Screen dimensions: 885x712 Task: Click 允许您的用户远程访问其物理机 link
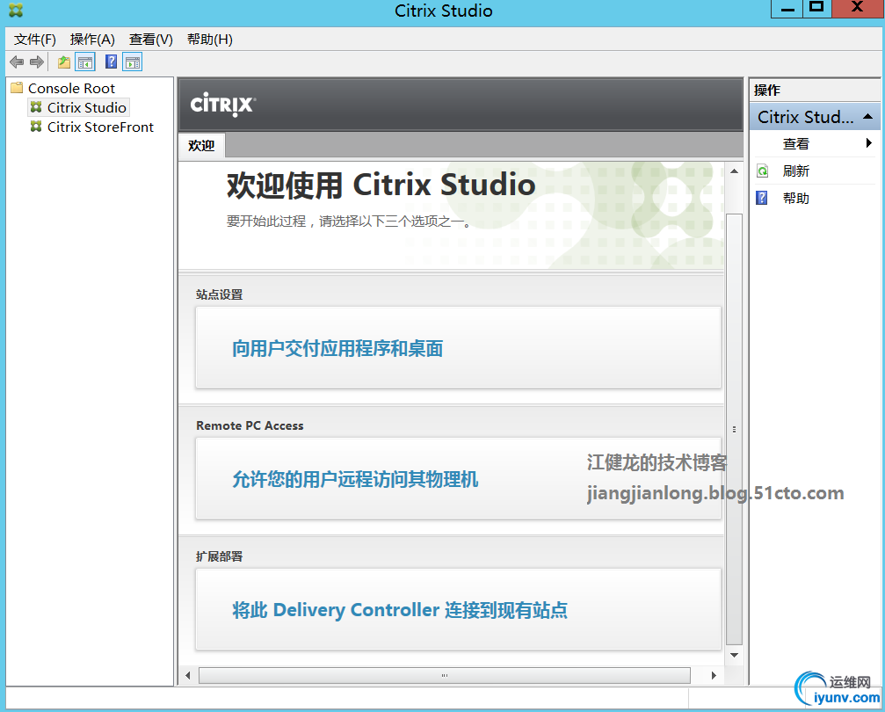(356, 479)
